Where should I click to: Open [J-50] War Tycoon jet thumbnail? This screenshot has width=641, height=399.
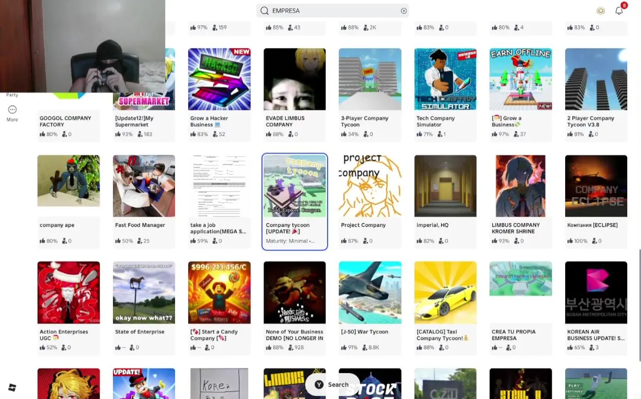(370, 293)
